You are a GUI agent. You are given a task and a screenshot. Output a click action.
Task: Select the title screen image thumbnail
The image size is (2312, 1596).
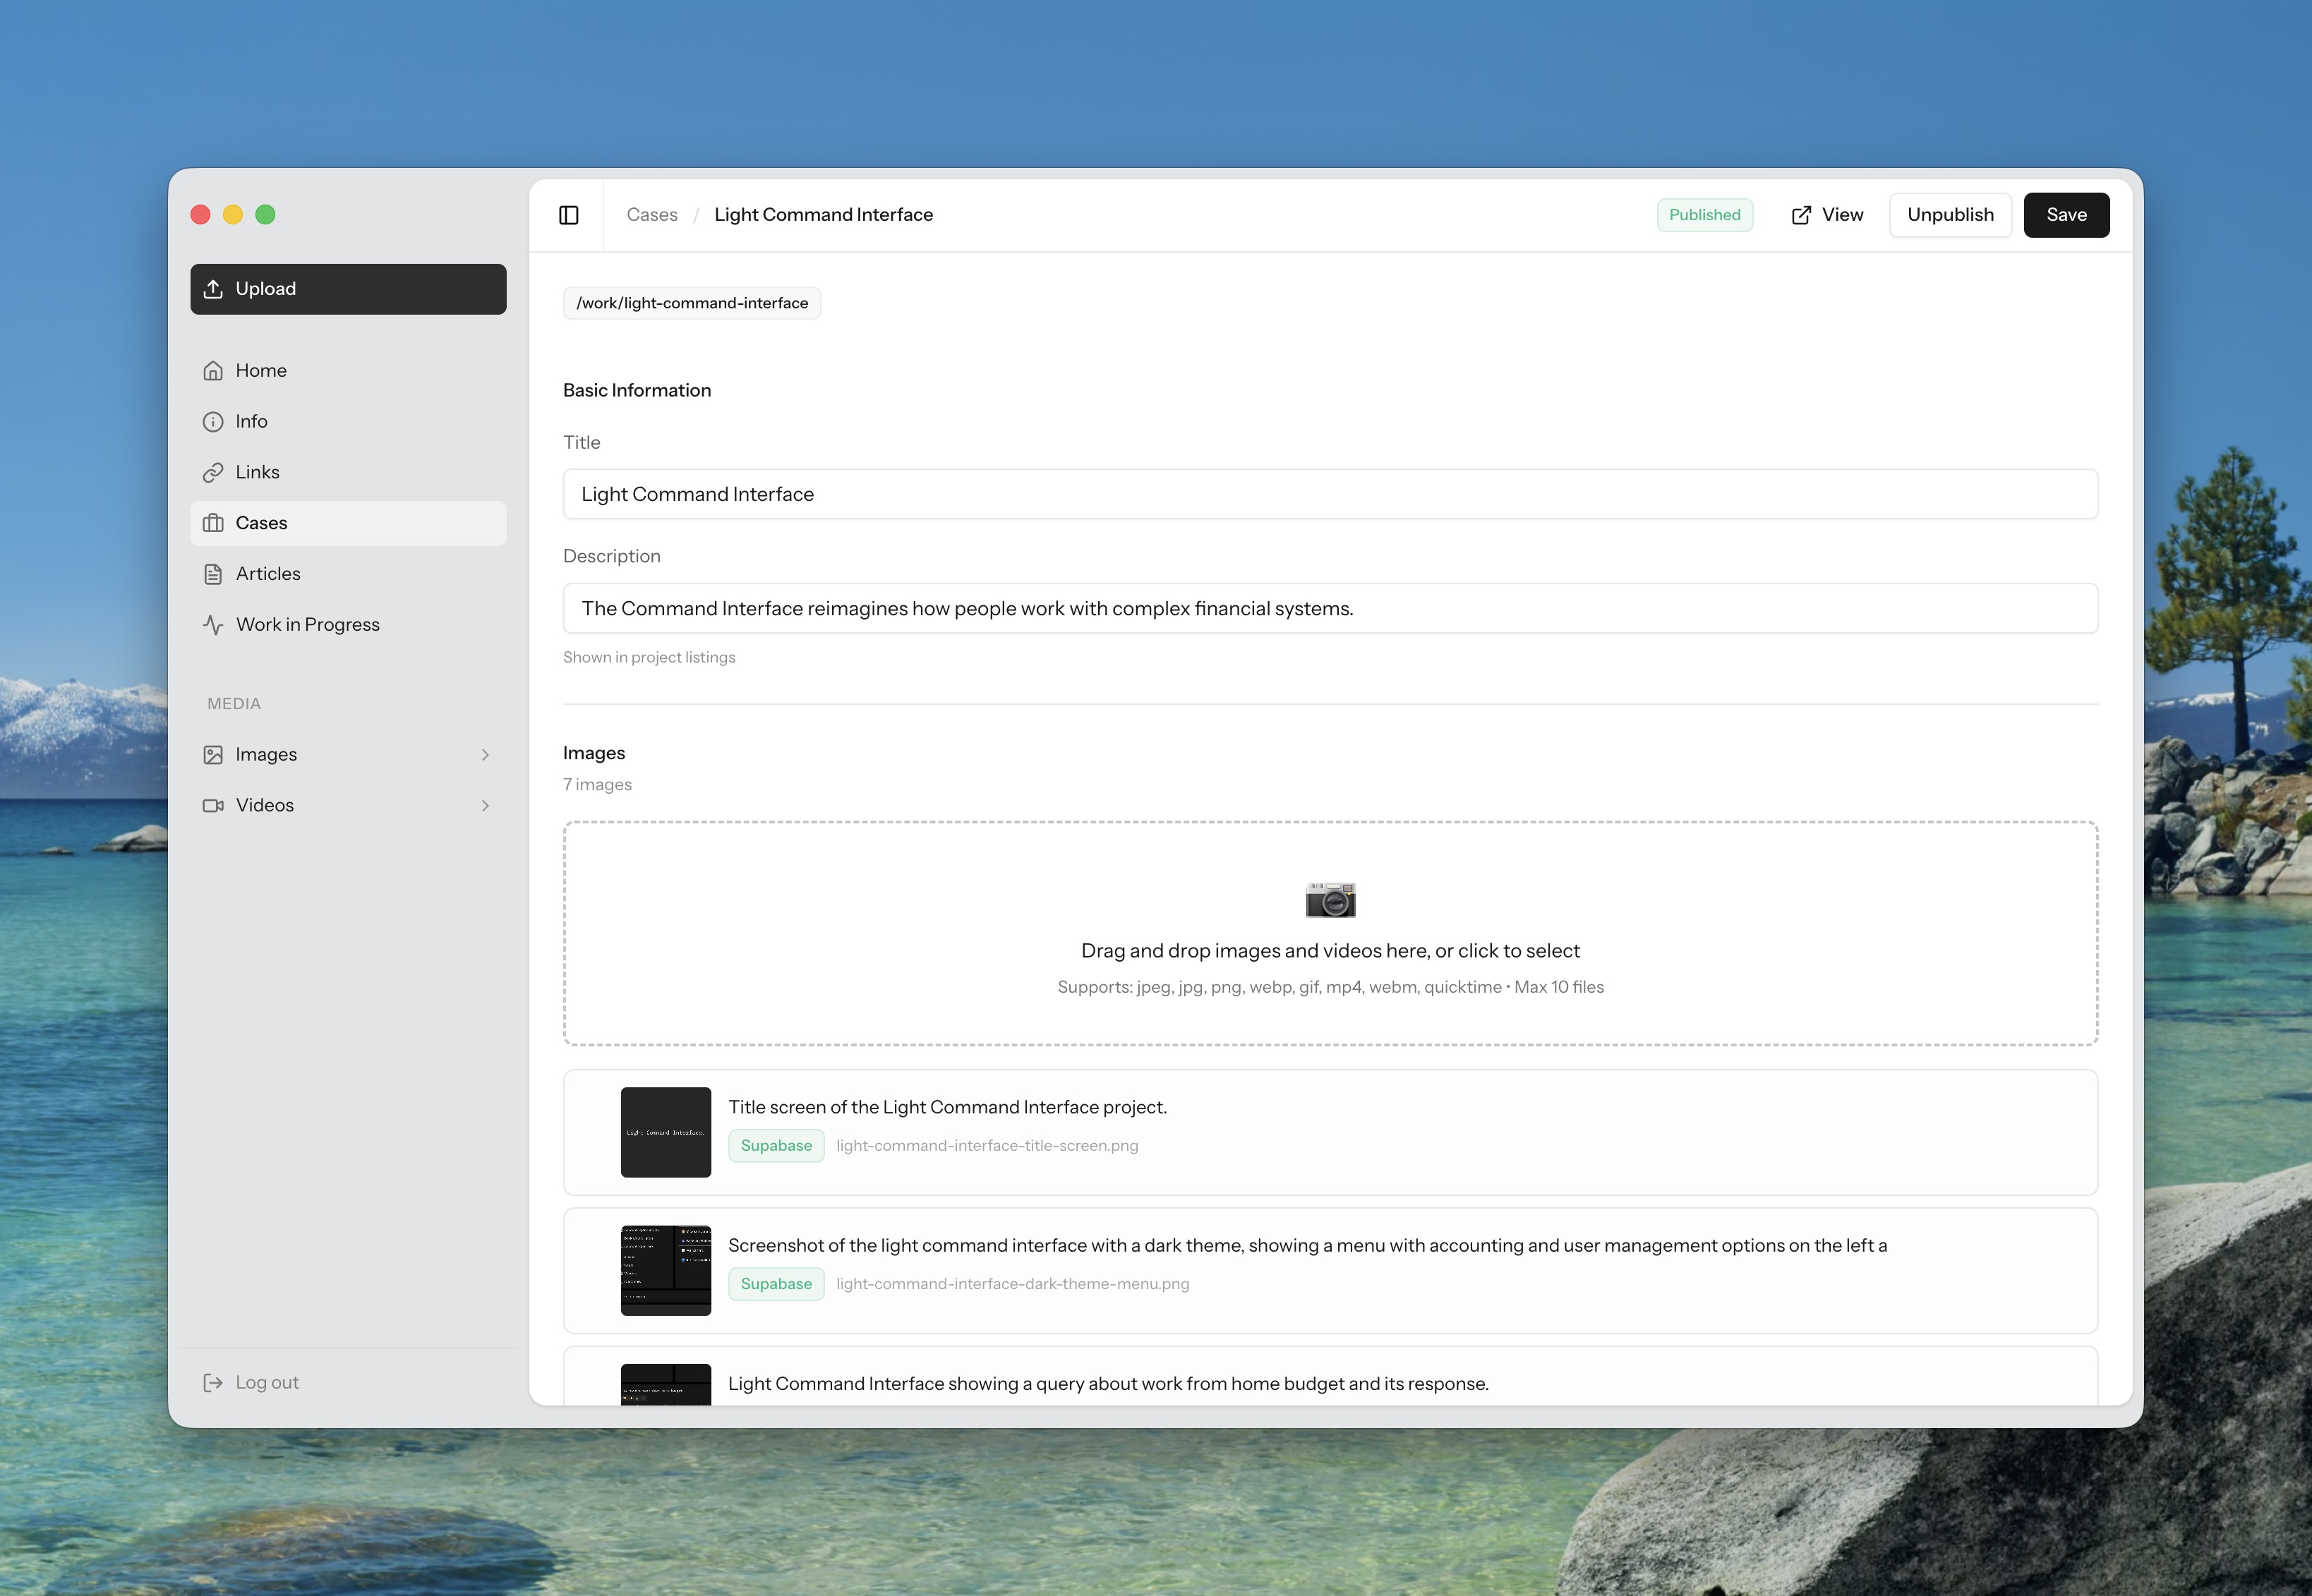pyautogui.click(x=665, y=1132)
